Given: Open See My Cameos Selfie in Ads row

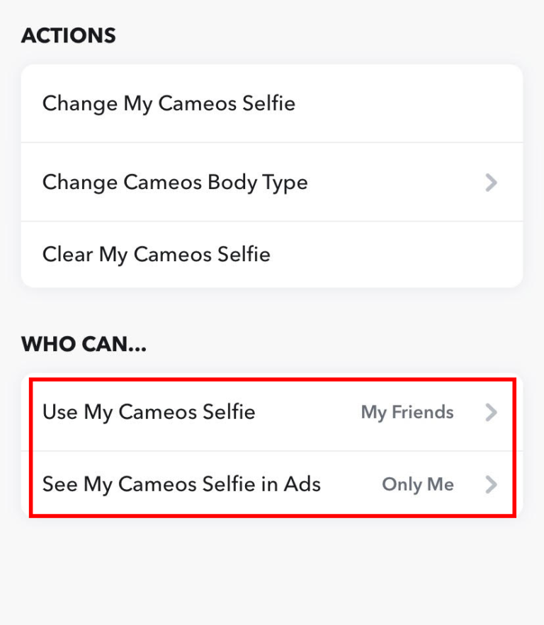Looking at the screenshot, I should (182, 484).
